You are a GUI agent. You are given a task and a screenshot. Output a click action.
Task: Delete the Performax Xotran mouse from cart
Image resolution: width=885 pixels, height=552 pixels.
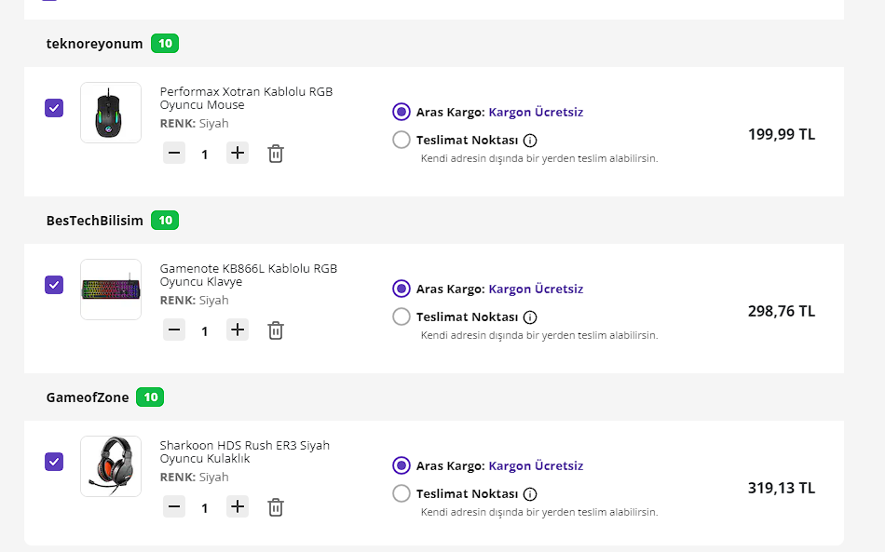coord(276,154)
